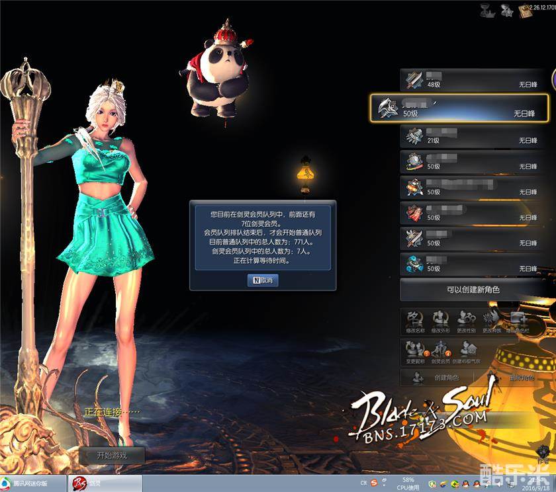Click the 可以创建新角色 empty slot bar

point(473,290)
